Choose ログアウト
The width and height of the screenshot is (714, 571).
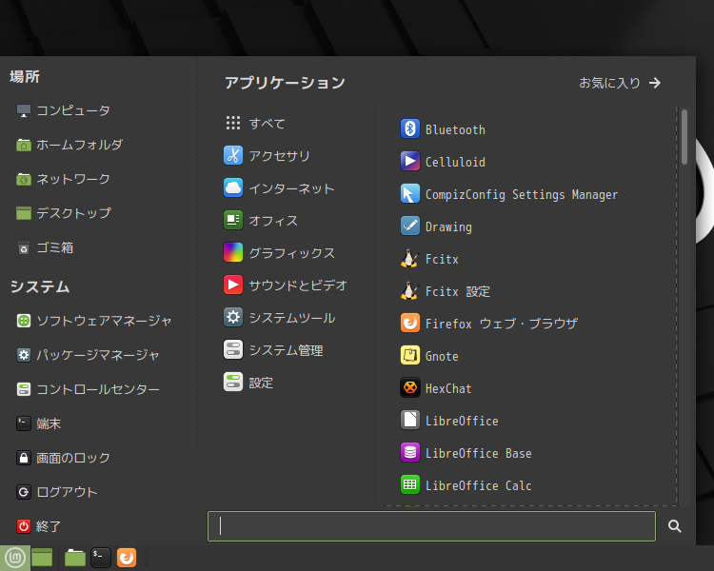point(57,492)
